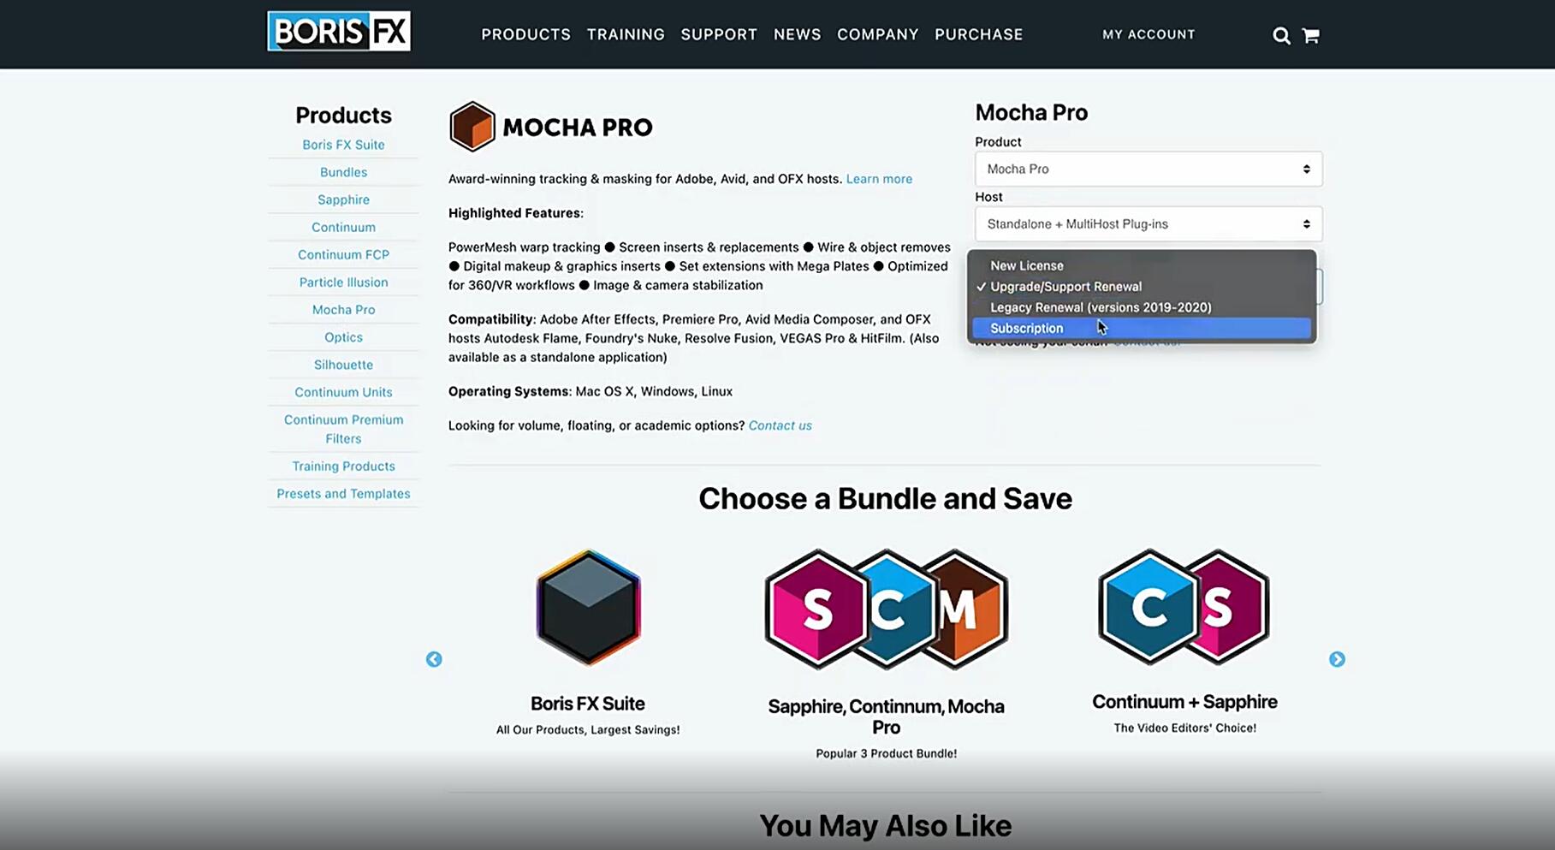Open Sapphire in Products sidebar

point(343,199)
